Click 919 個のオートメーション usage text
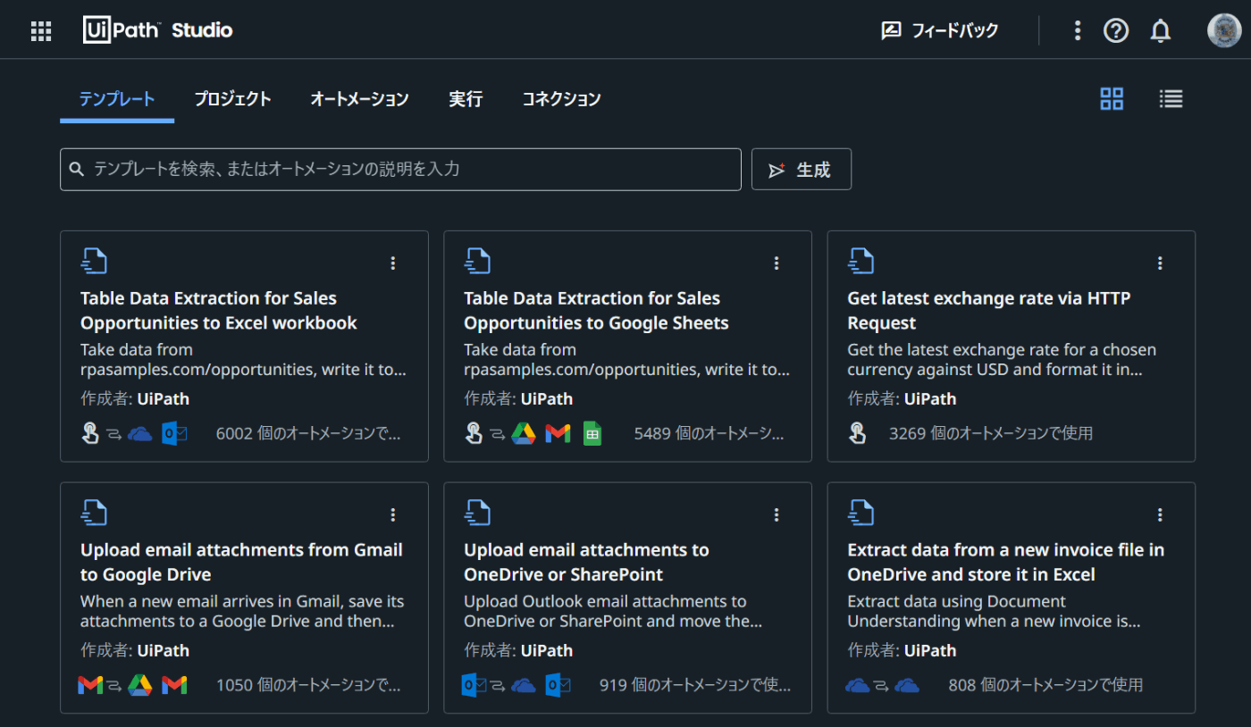1251x727 pixels. [x=695, y=686]
